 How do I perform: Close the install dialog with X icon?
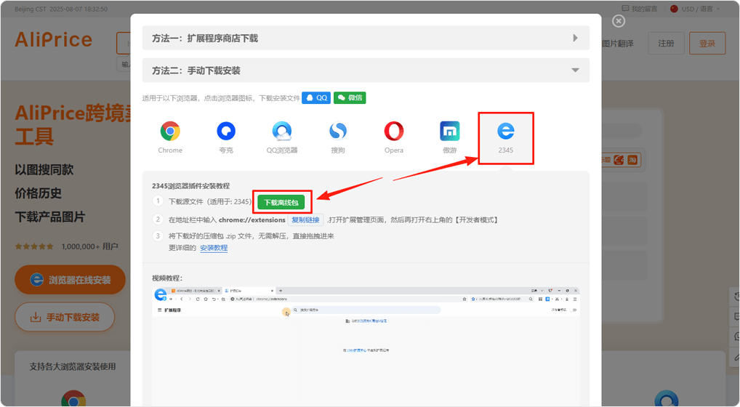619,21
